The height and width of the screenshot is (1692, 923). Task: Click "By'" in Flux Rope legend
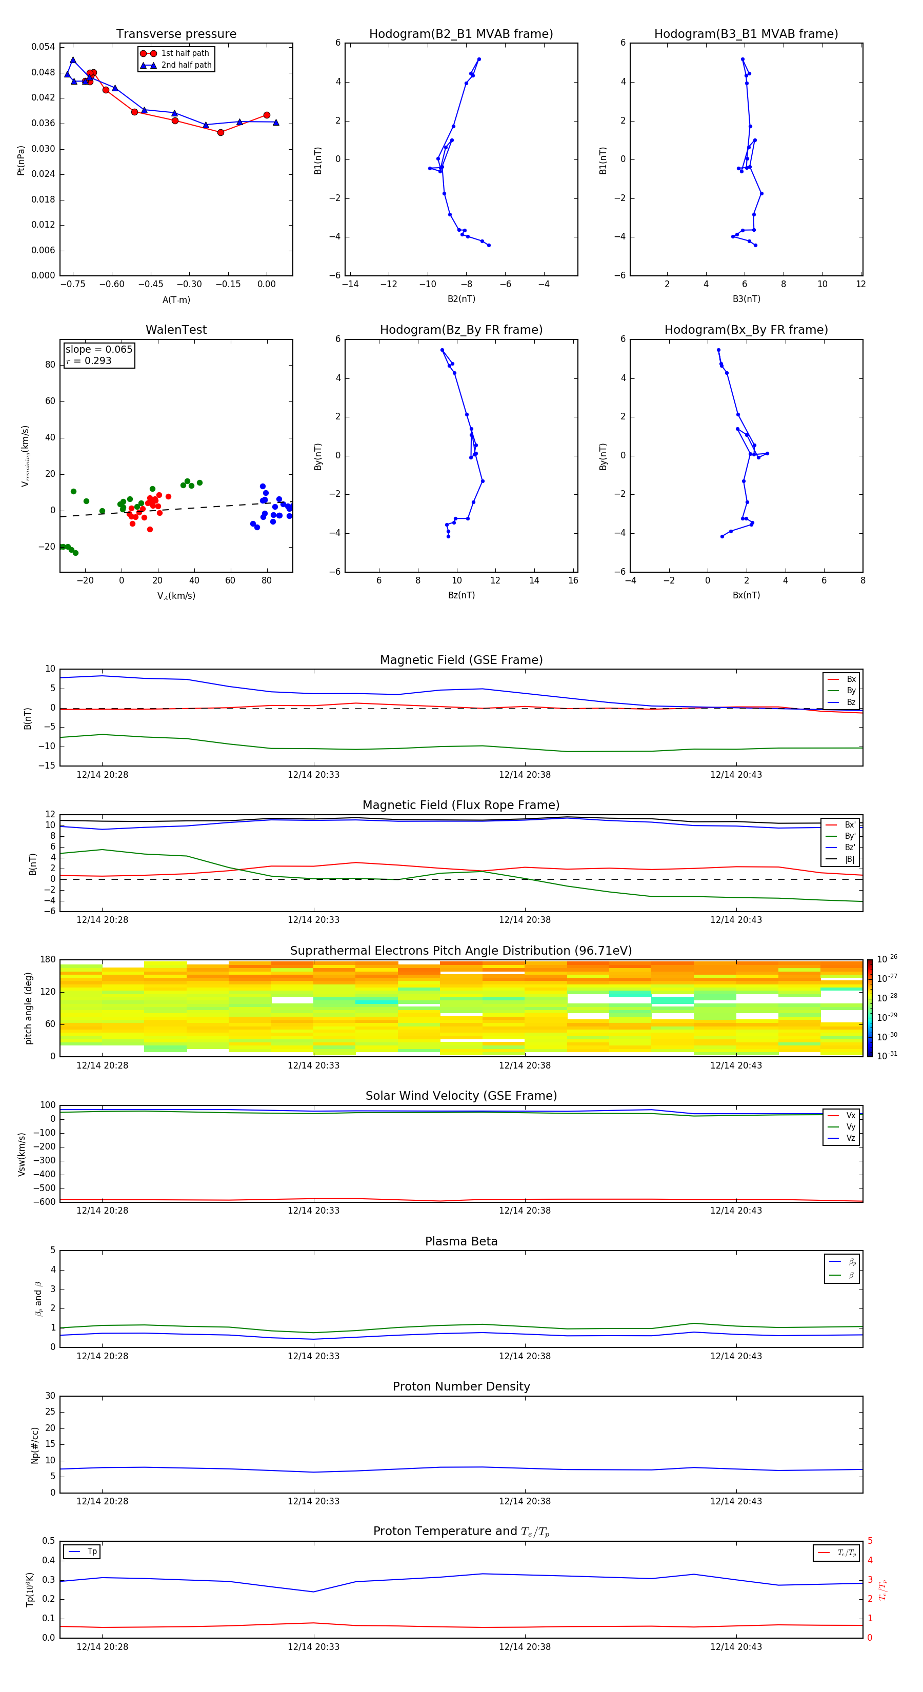pos(841,836)
